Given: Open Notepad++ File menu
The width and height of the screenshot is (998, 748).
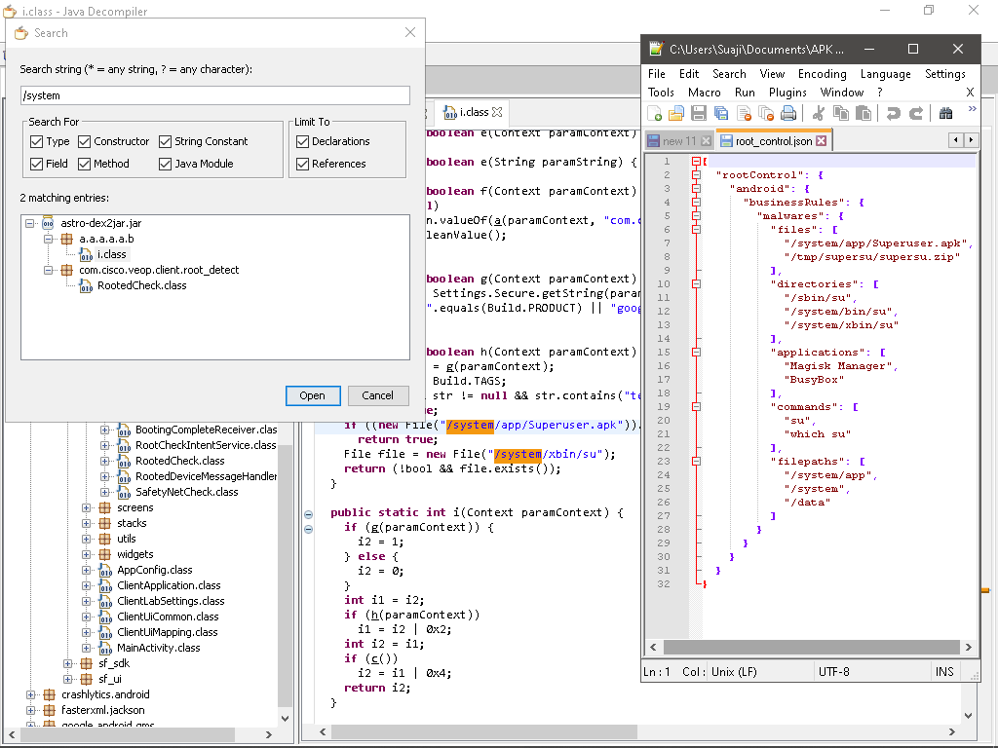Looking at the screenshot, I should (656, 74).
